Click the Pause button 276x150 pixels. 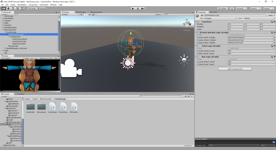coord(138,8)
